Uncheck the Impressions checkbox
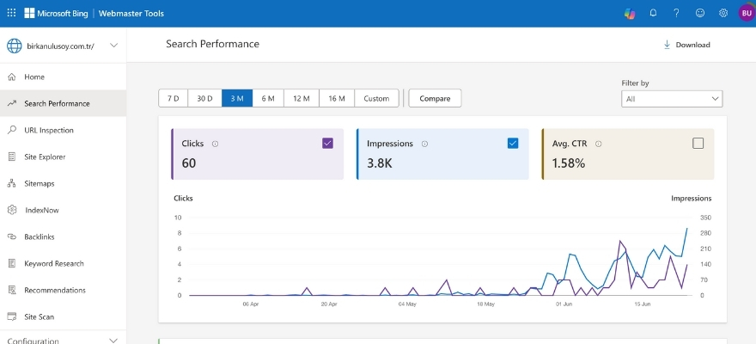 pyautogui.click(x=513, y=143)
